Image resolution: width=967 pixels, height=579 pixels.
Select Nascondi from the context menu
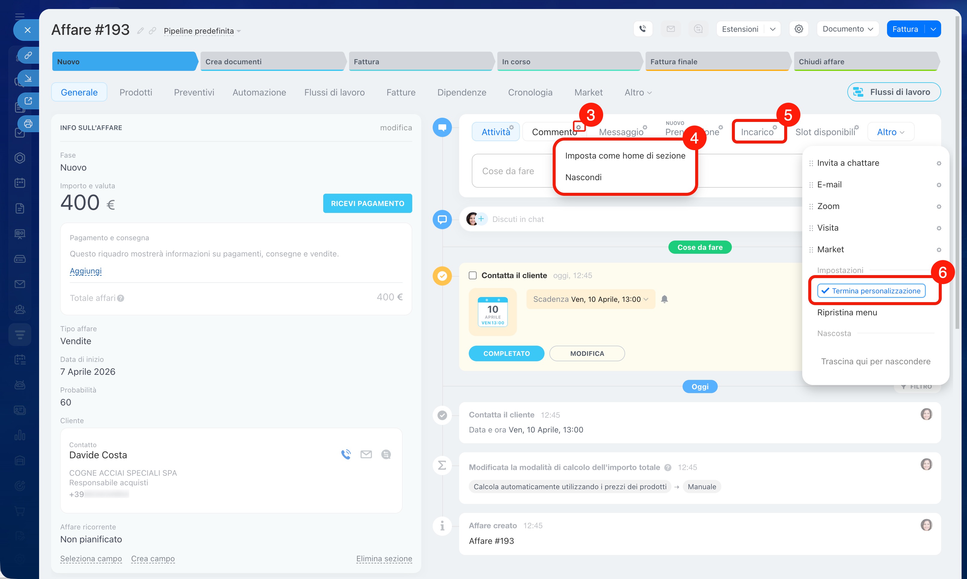[583, 177]
